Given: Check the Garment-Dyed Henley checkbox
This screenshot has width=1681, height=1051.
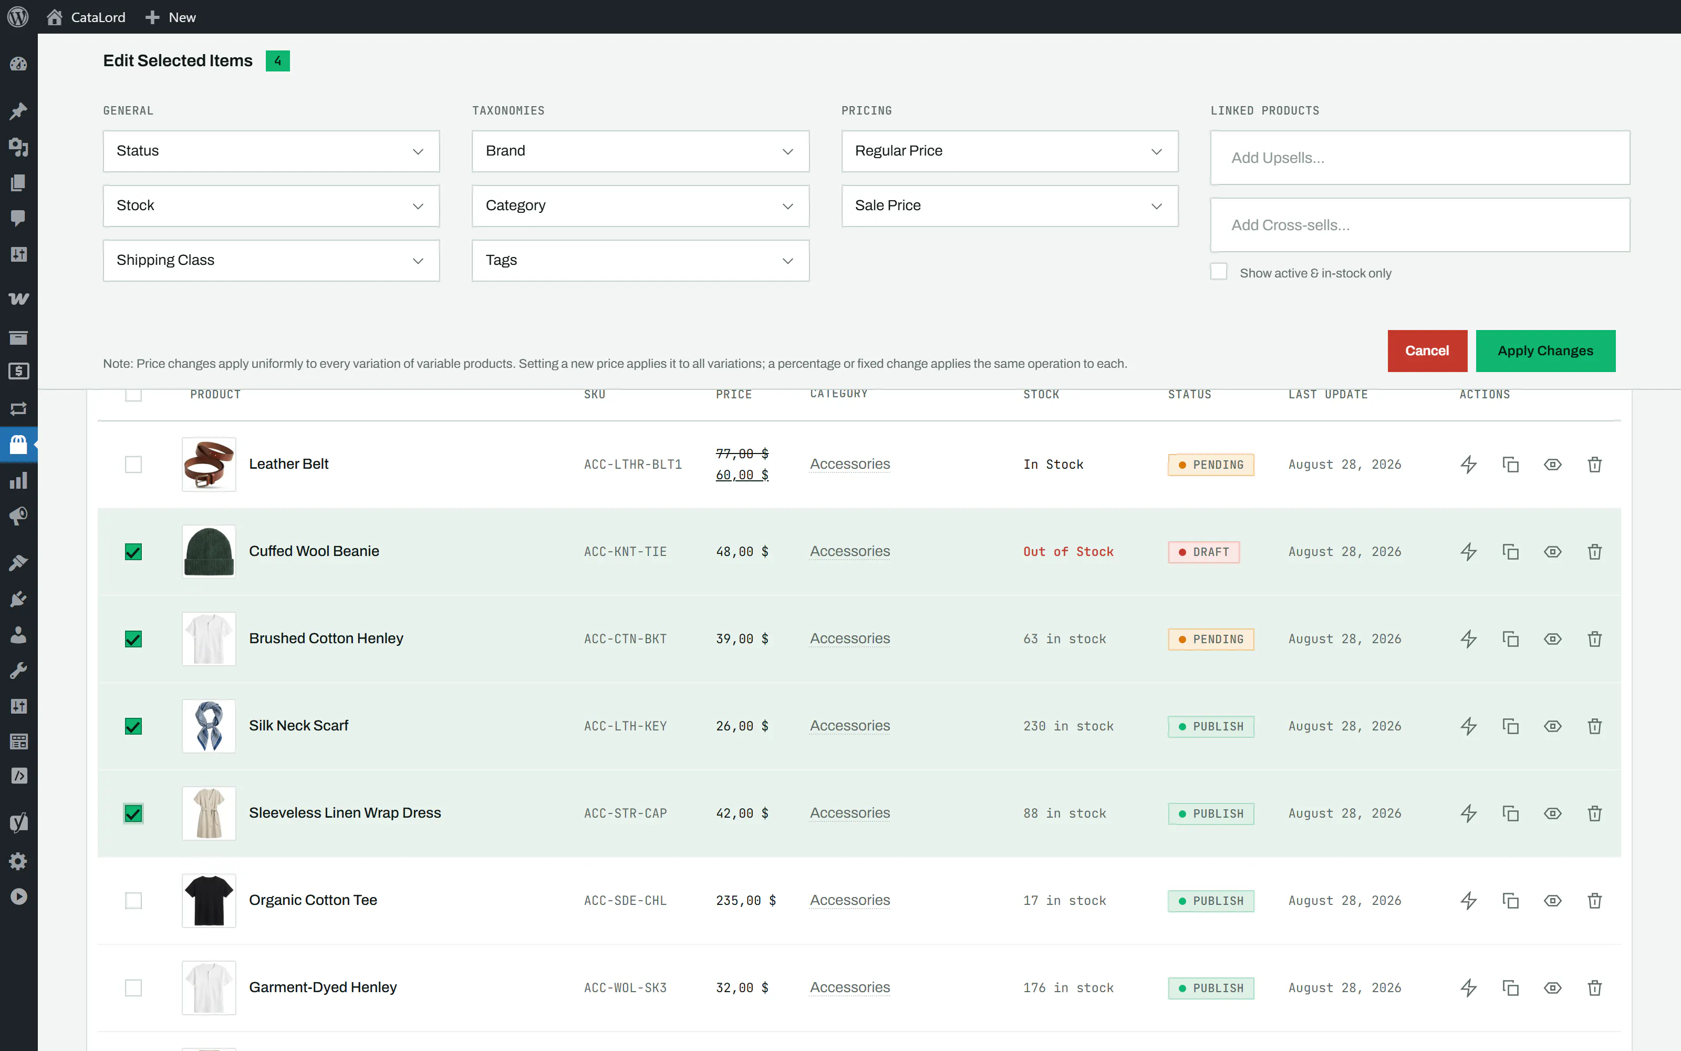Looking at the screenshot, I should tap(133, 988).
